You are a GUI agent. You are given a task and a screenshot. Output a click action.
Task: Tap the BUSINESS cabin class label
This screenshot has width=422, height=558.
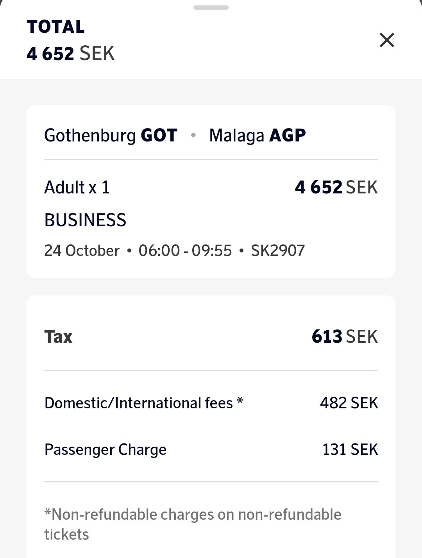click(x=85, y=220)
